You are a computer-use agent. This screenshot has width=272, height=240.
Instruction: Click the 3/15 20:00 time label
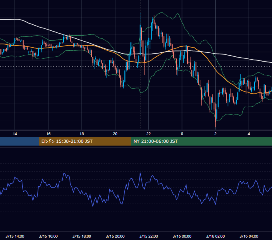(115, 236)
